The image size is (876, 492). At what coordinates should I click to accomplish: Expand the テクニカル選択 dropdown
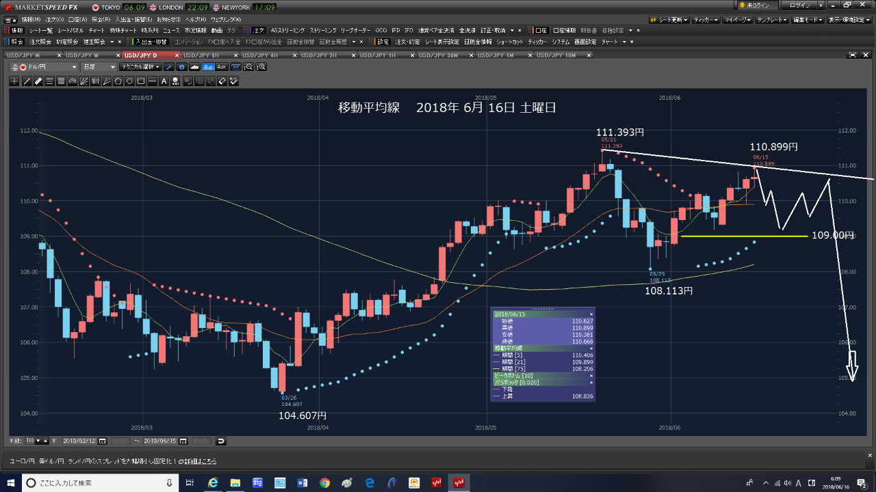click(140, 67)
